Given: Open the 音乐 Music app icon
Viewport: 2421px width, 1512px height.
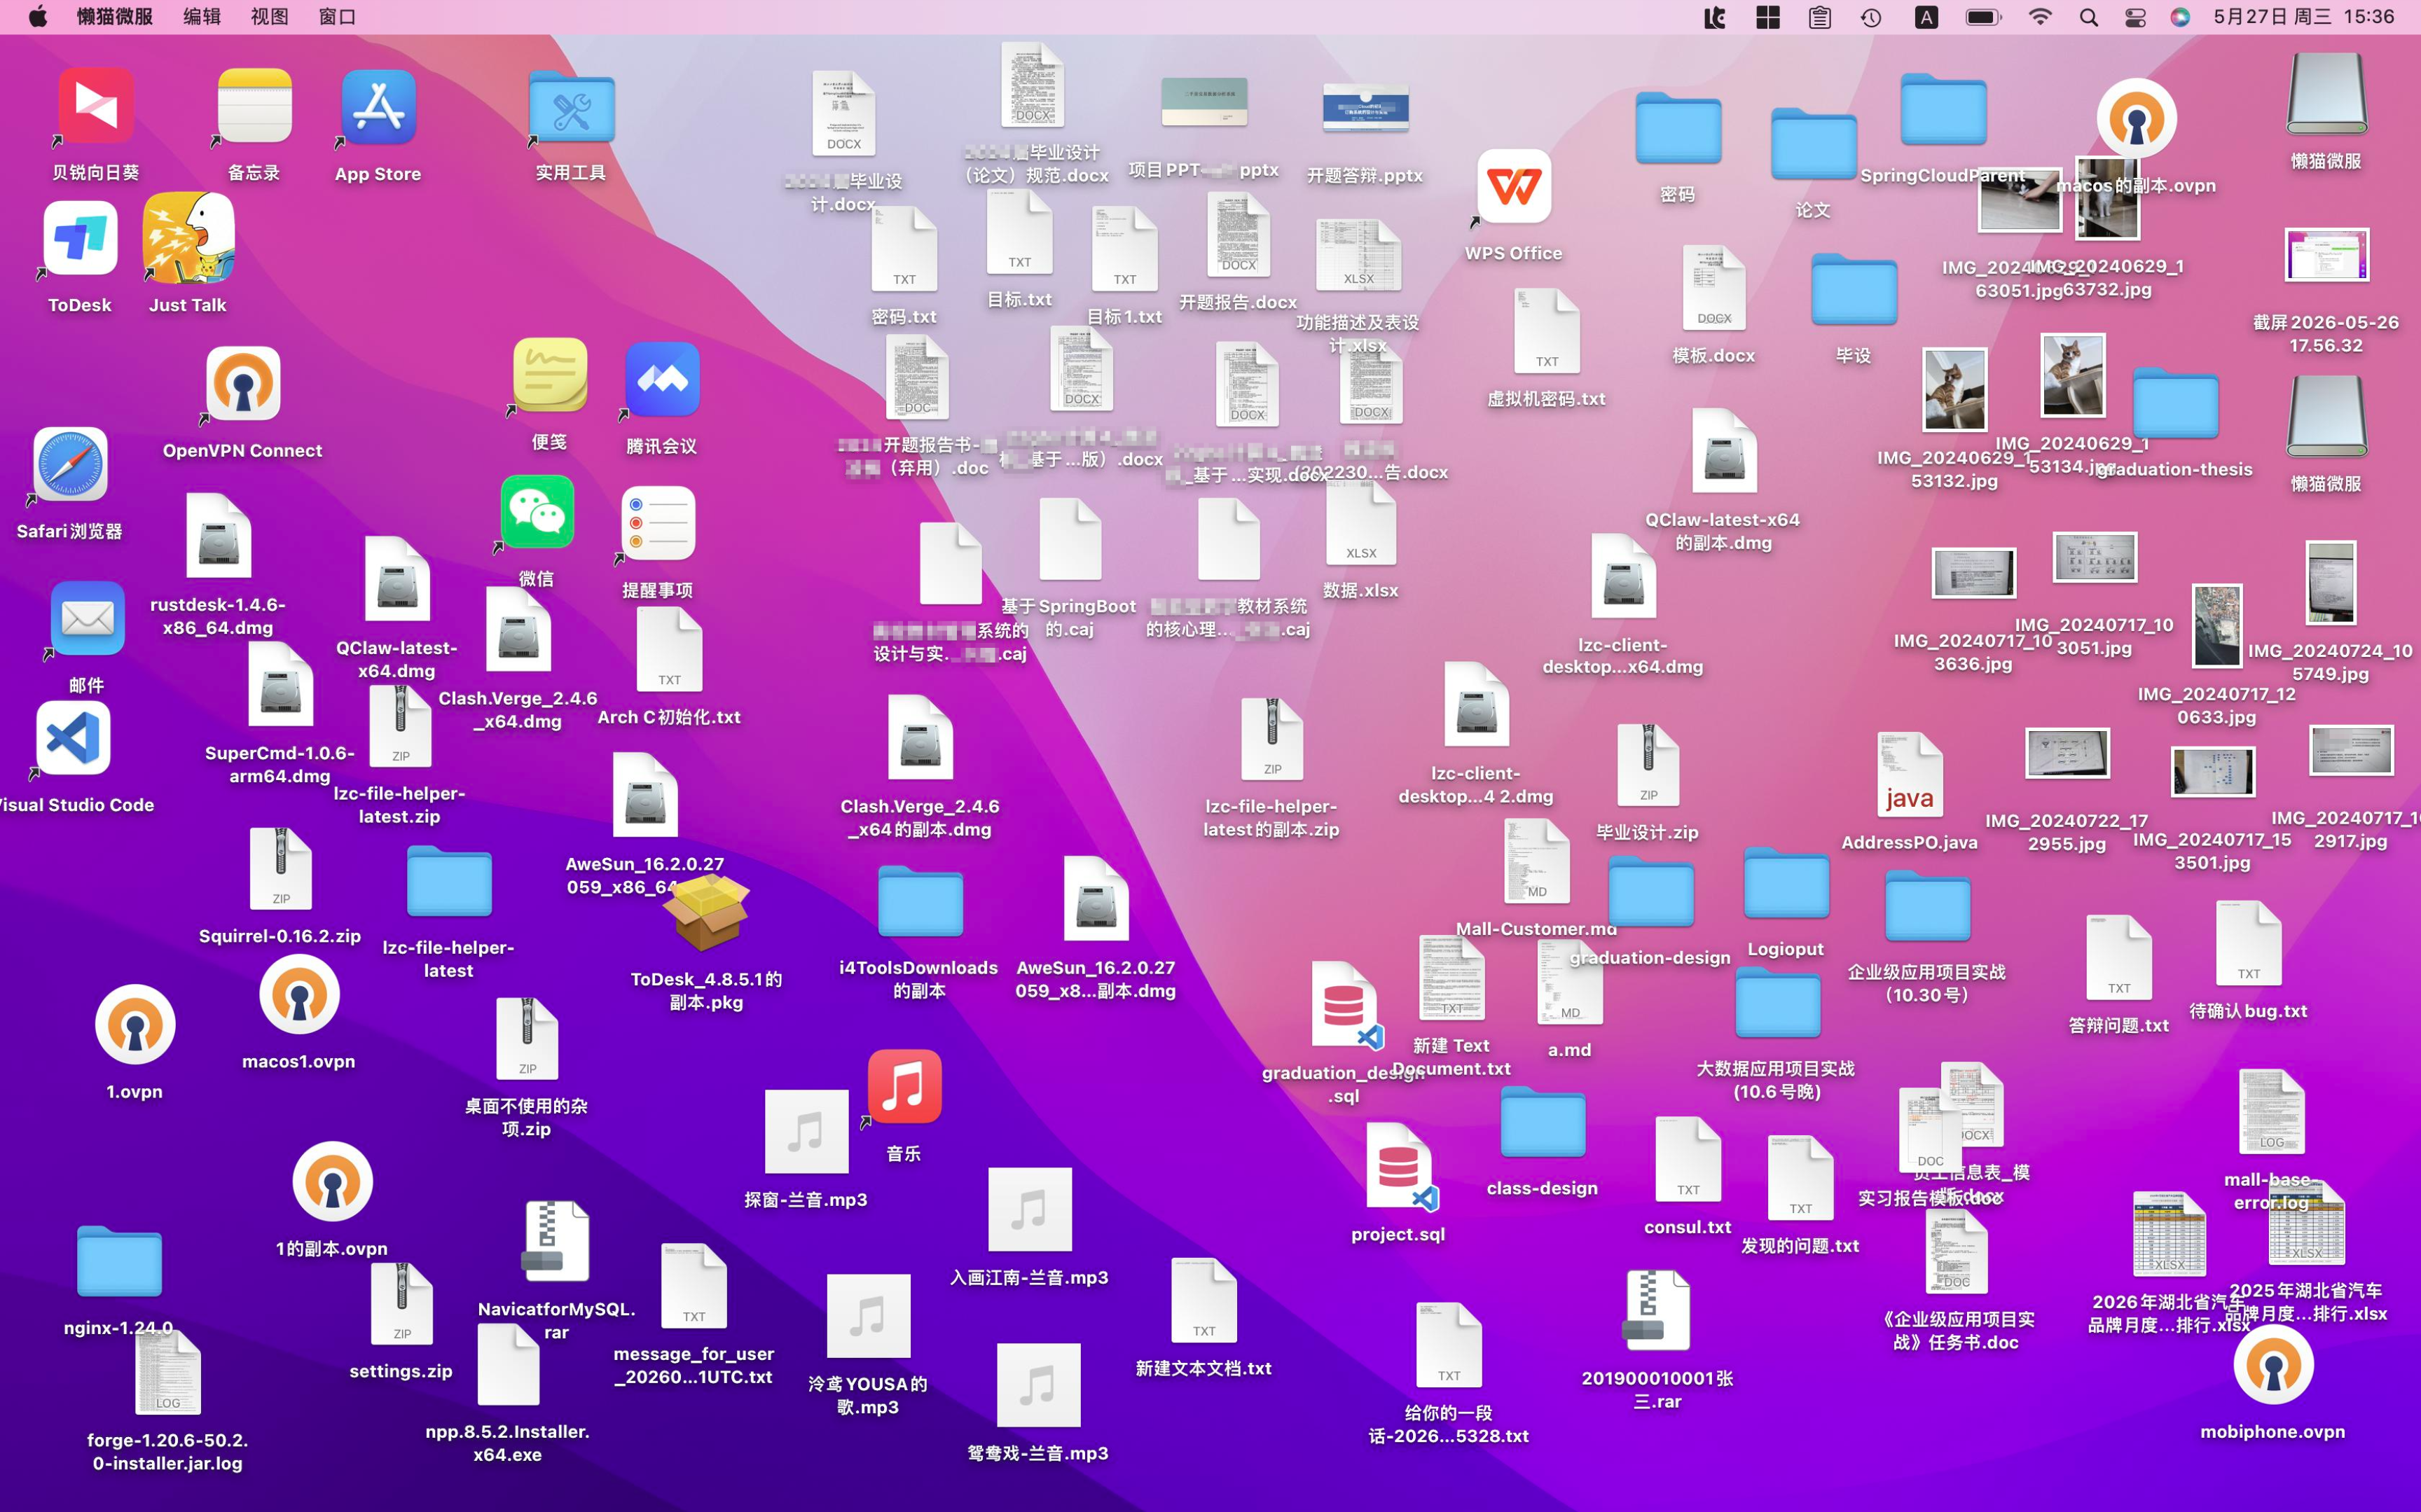Looking at the screenshot, I should click(904, 1087).
